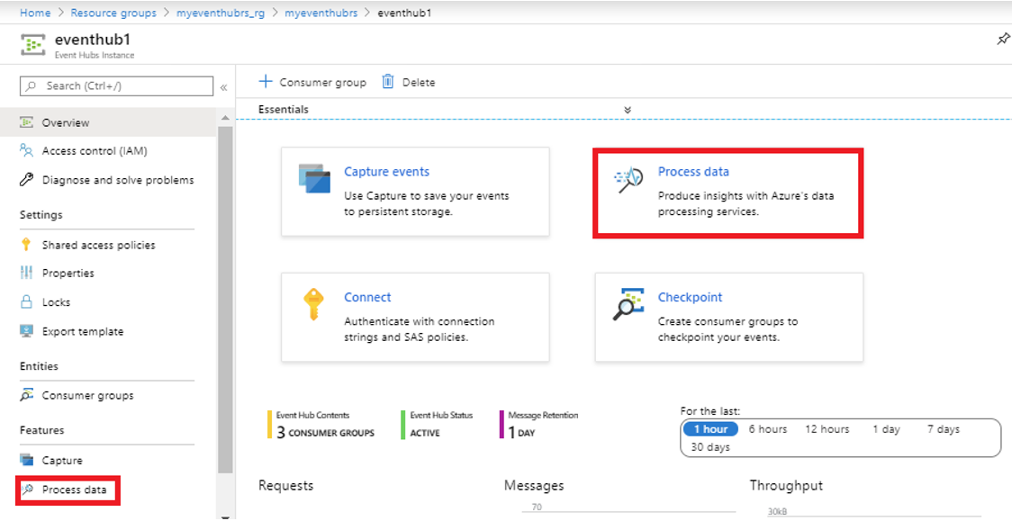The image size is (1012, 521).
Task: Click the Connect card title
Action: [x=367, y=297]
